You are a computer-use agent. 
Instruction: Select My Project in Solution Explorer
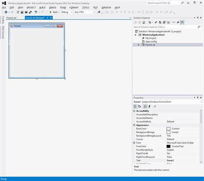click(151, 38)
